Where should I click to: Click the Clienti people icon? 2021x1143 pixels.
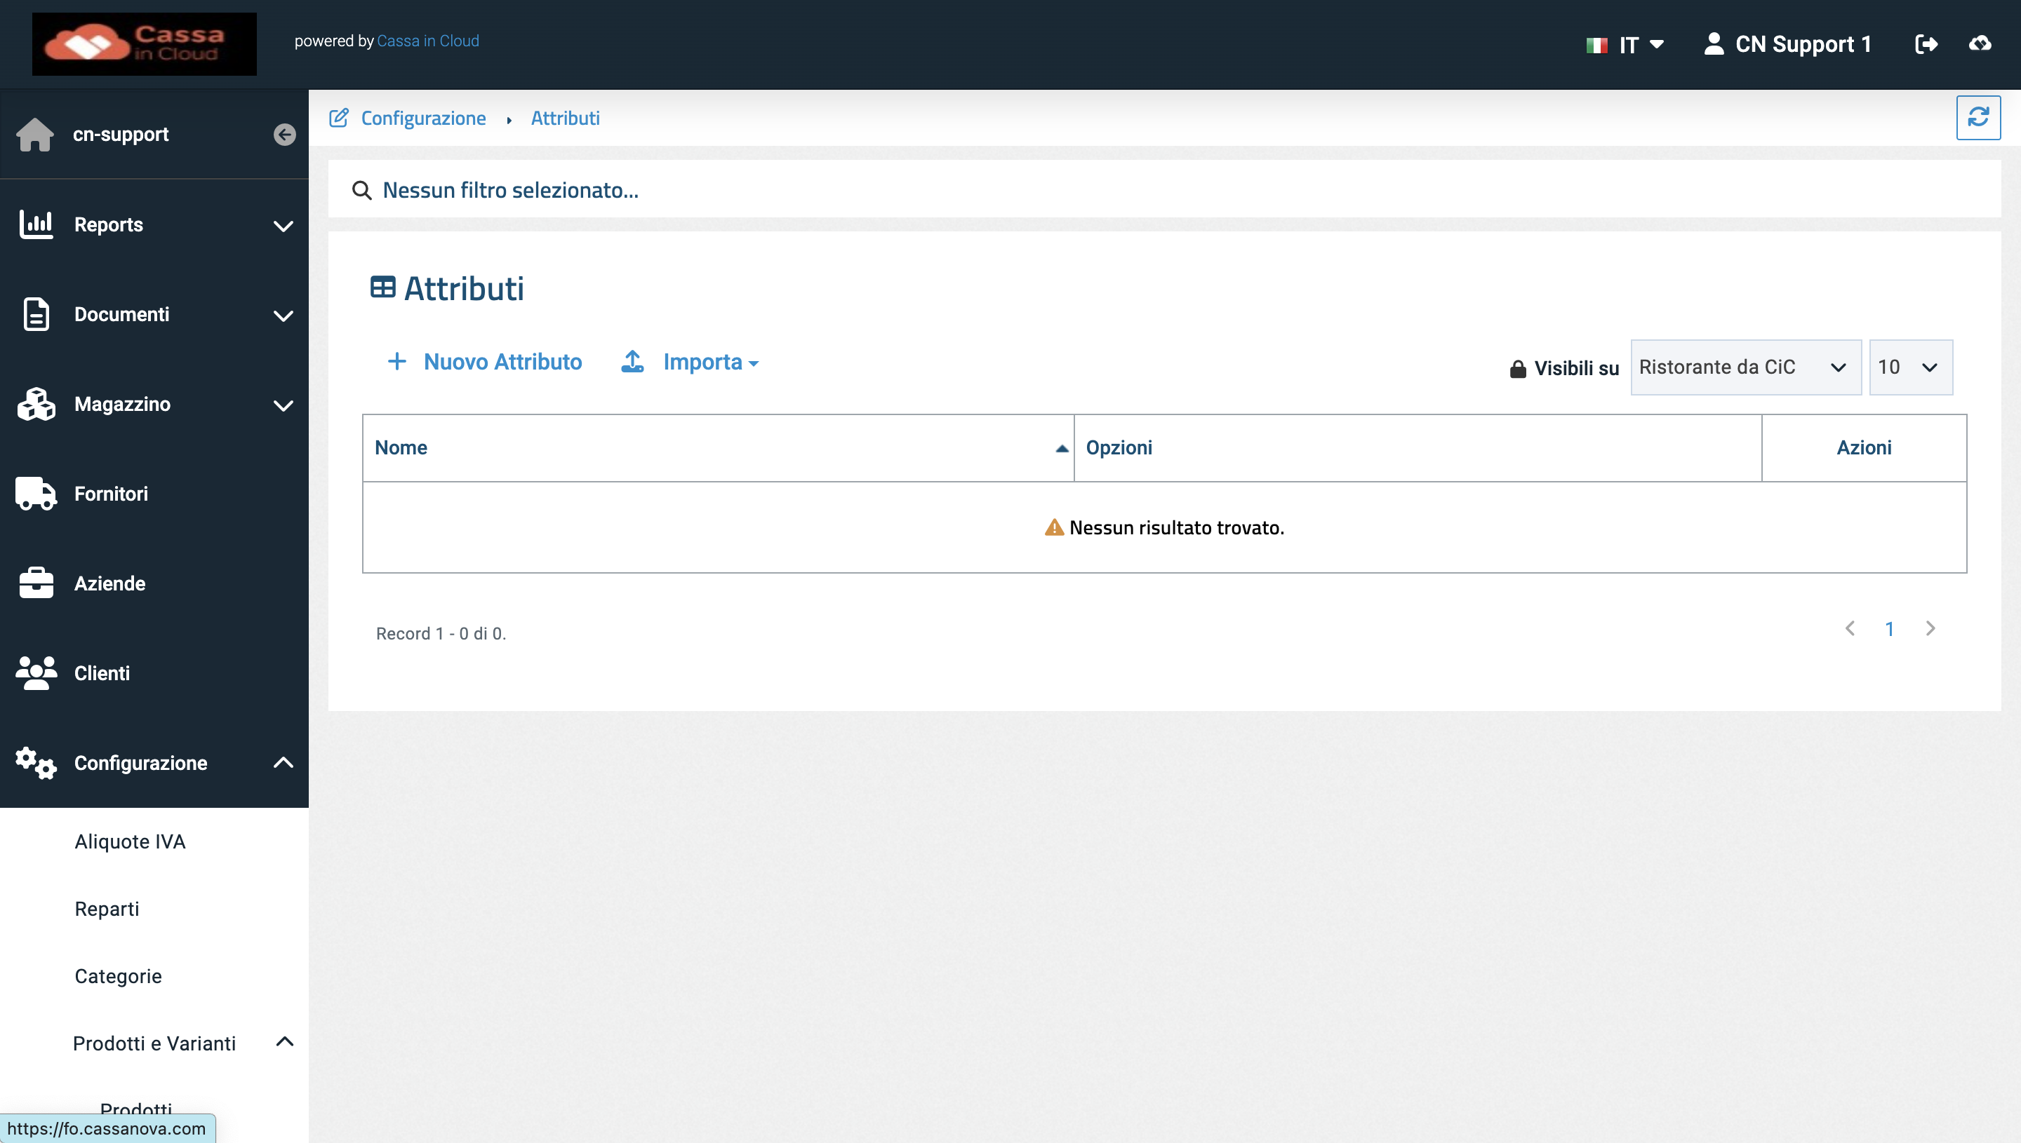click(x=35, y=672)
